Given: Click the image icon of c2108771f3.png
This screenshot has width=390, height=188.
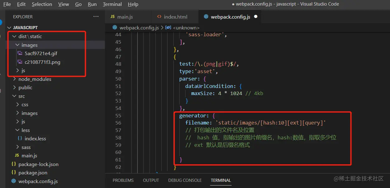Looking at the screenshot, I should 20,62.
